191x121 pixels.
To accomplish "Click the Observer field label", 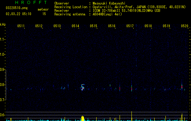I will (62, 3).
